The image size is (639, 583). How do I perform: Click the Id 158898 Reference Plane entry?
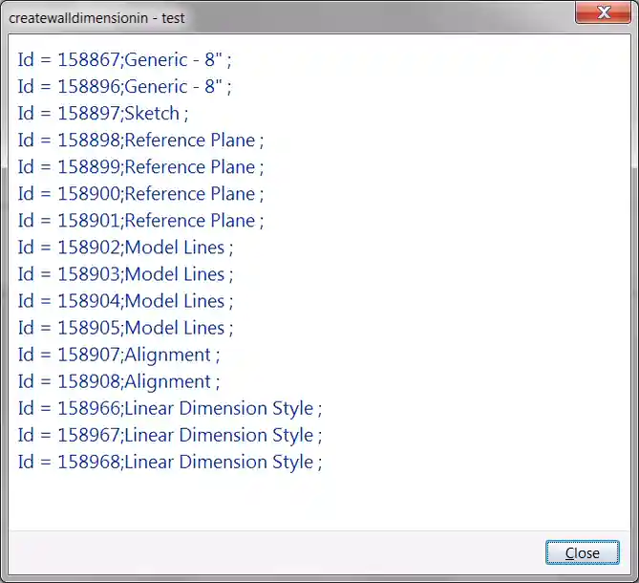pos(140,140)
